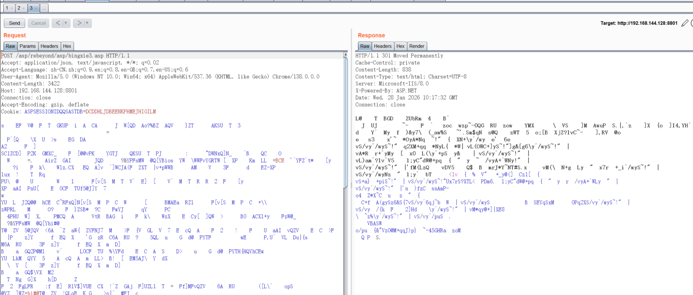Open the request Headers tab
Viewport: 693px width, 295px height.
click(x=49, y=46)
